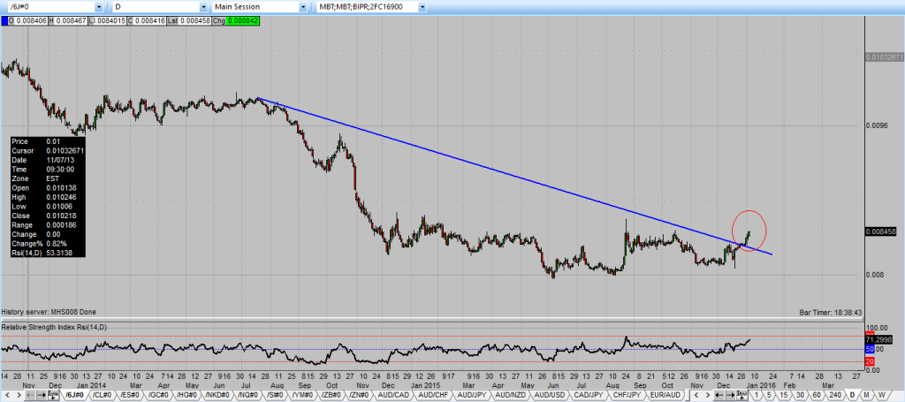
Task: Click the Change% 0.82% row in data box
Action: pos(49,243)
